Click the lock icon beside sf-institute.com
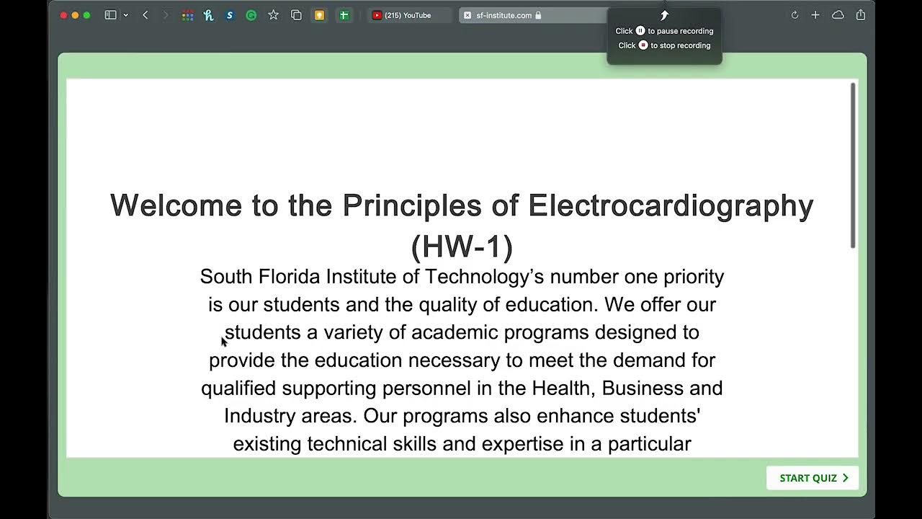The image size is (922, 519). point(538,15)
